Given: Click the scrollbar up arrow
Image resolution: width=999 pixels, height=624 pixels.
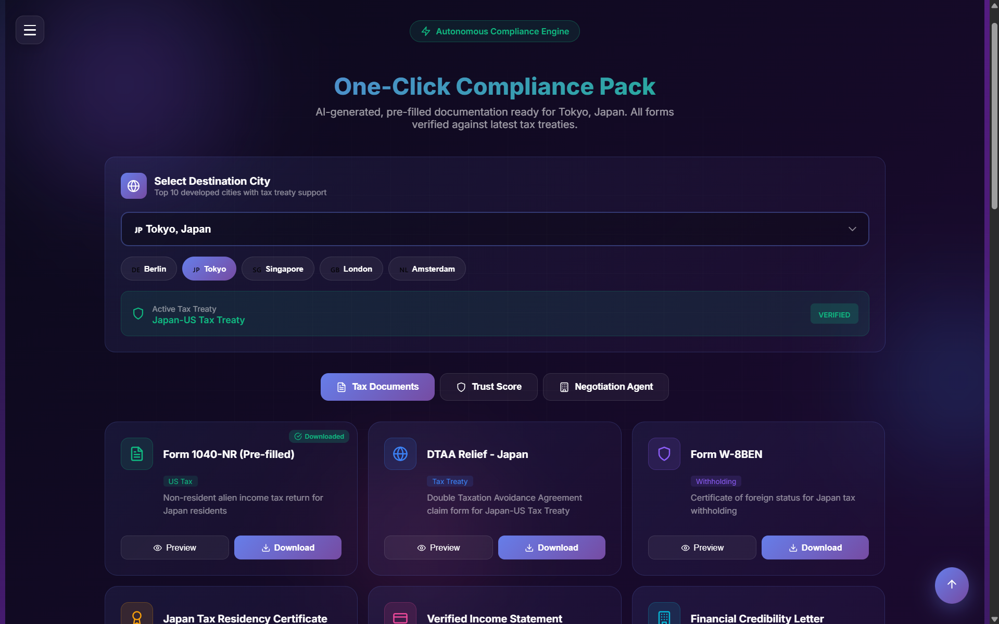Looking at the screenshot, I should pyautogui.click(x=994, y=5).
